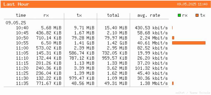Screen dimensions: 211x95
Task: Select the 11:20 time row label
Action: 22,68
